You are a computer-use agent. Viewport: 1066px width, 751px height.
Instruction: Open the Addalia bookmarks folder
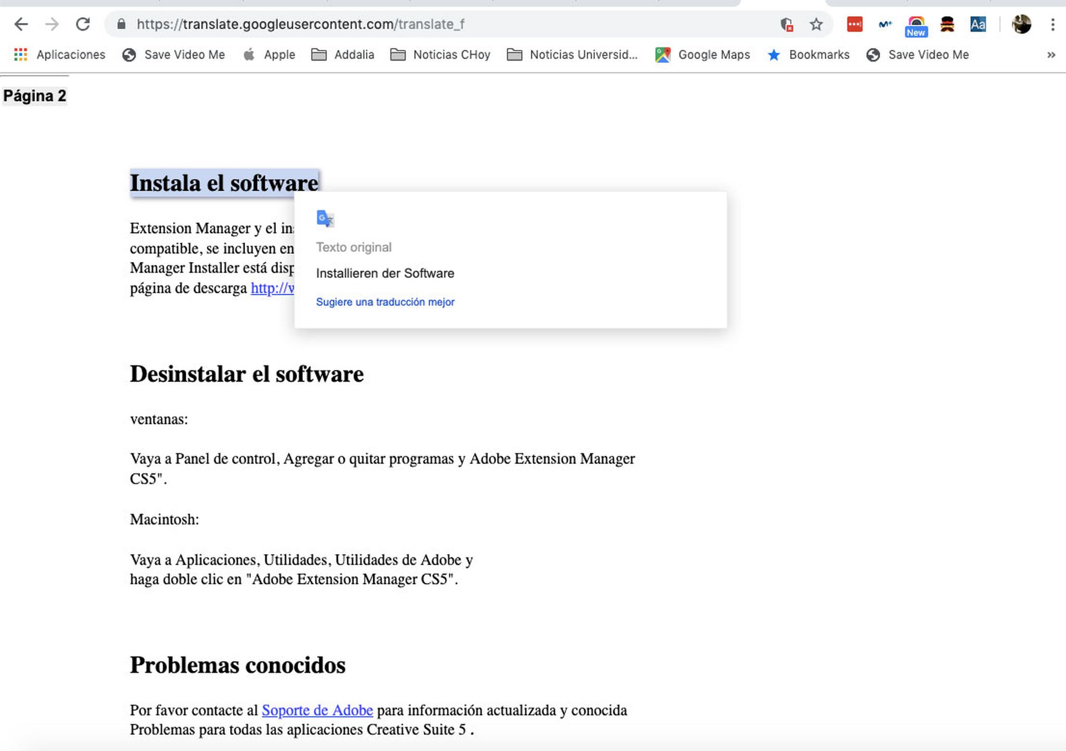point(343,55)
